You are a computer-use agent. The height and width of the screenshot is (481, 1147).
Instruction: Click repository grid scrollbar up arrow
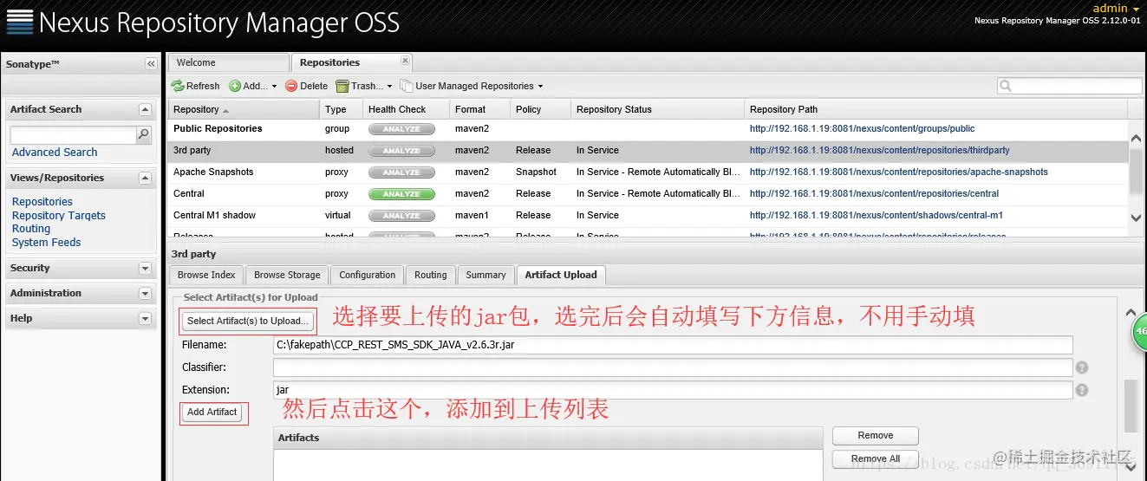click(x=1136, y=140)
